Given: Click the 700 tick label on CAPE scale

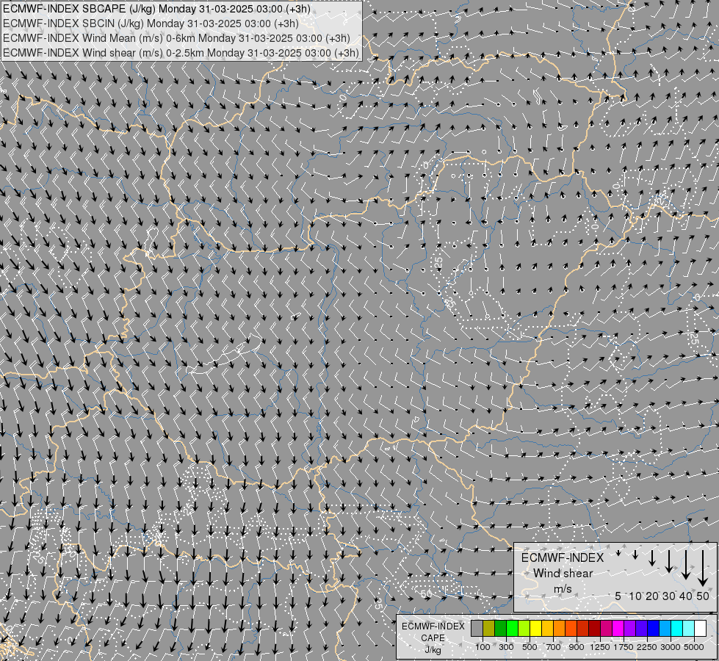Looking at the screenshot, I should click(x=554, y=647).
